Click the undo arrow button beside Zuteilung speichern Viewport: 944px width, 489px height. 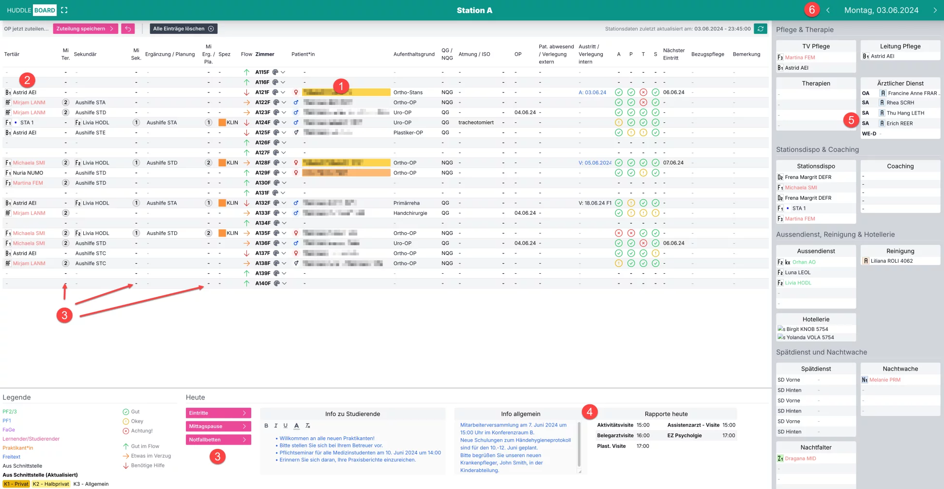click(128, 29)
